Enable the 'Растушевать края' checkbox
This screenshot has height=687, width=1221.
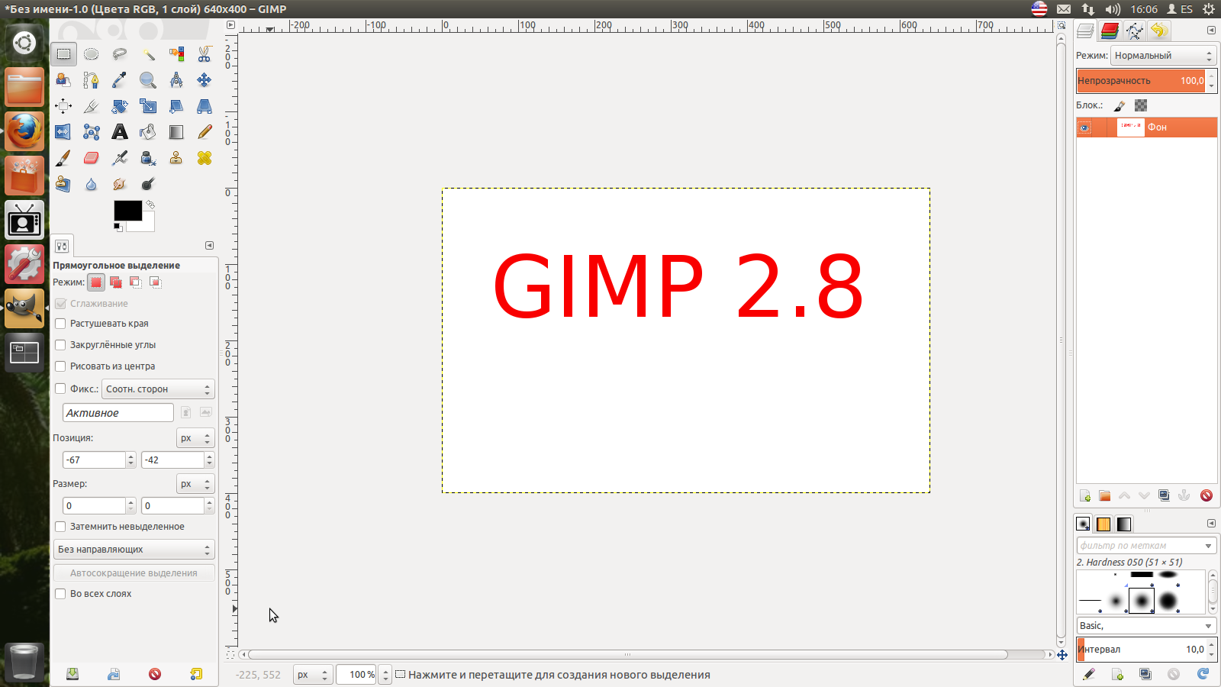tap(60, 324)
